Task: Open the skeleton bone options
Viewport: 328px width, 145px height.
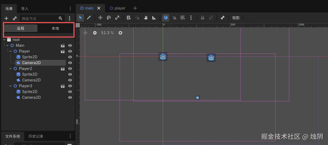Action: pyautogui.click(x=223, y=18)
